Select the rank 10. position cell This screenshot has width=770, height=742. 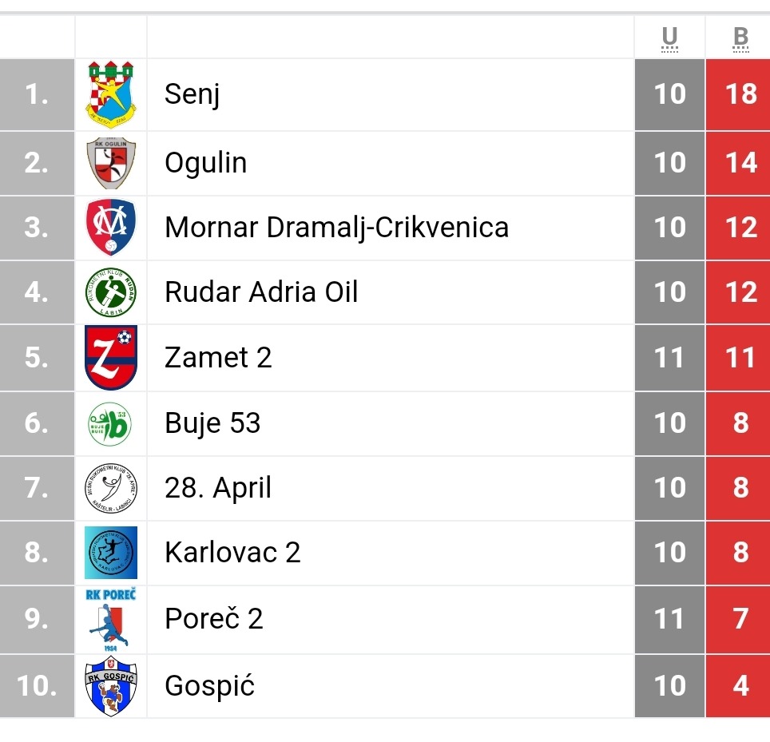click(x=37, y=685)
